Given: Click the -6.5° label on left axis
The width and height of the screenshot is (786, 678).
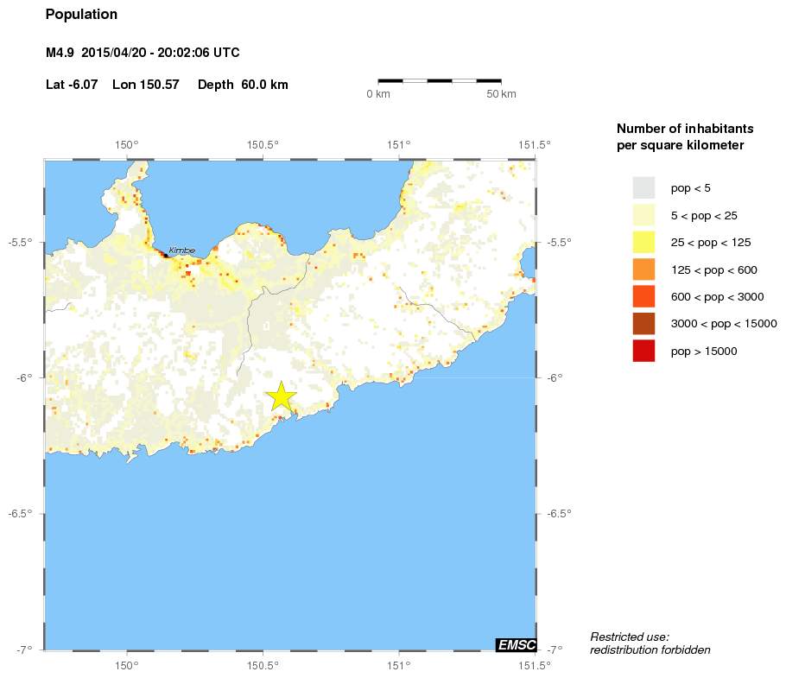Looking at the screenshot, I should tap(21, 514).
